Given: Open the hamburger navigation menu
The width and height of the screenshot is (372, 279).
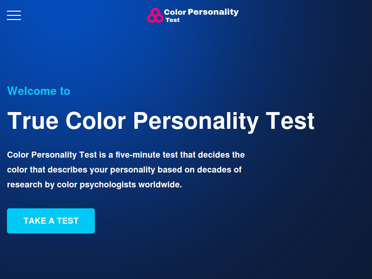Looking at the screenshot, I should click(x=14, y=15).
